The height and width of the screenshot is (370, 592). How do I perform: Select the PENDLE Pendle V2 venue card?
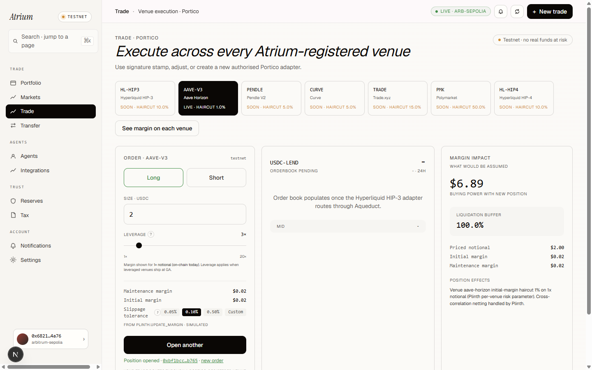[x=271, y=98]
